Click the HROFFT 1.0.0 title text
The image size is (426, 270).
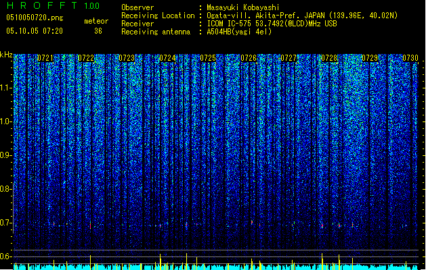point(53,5)
